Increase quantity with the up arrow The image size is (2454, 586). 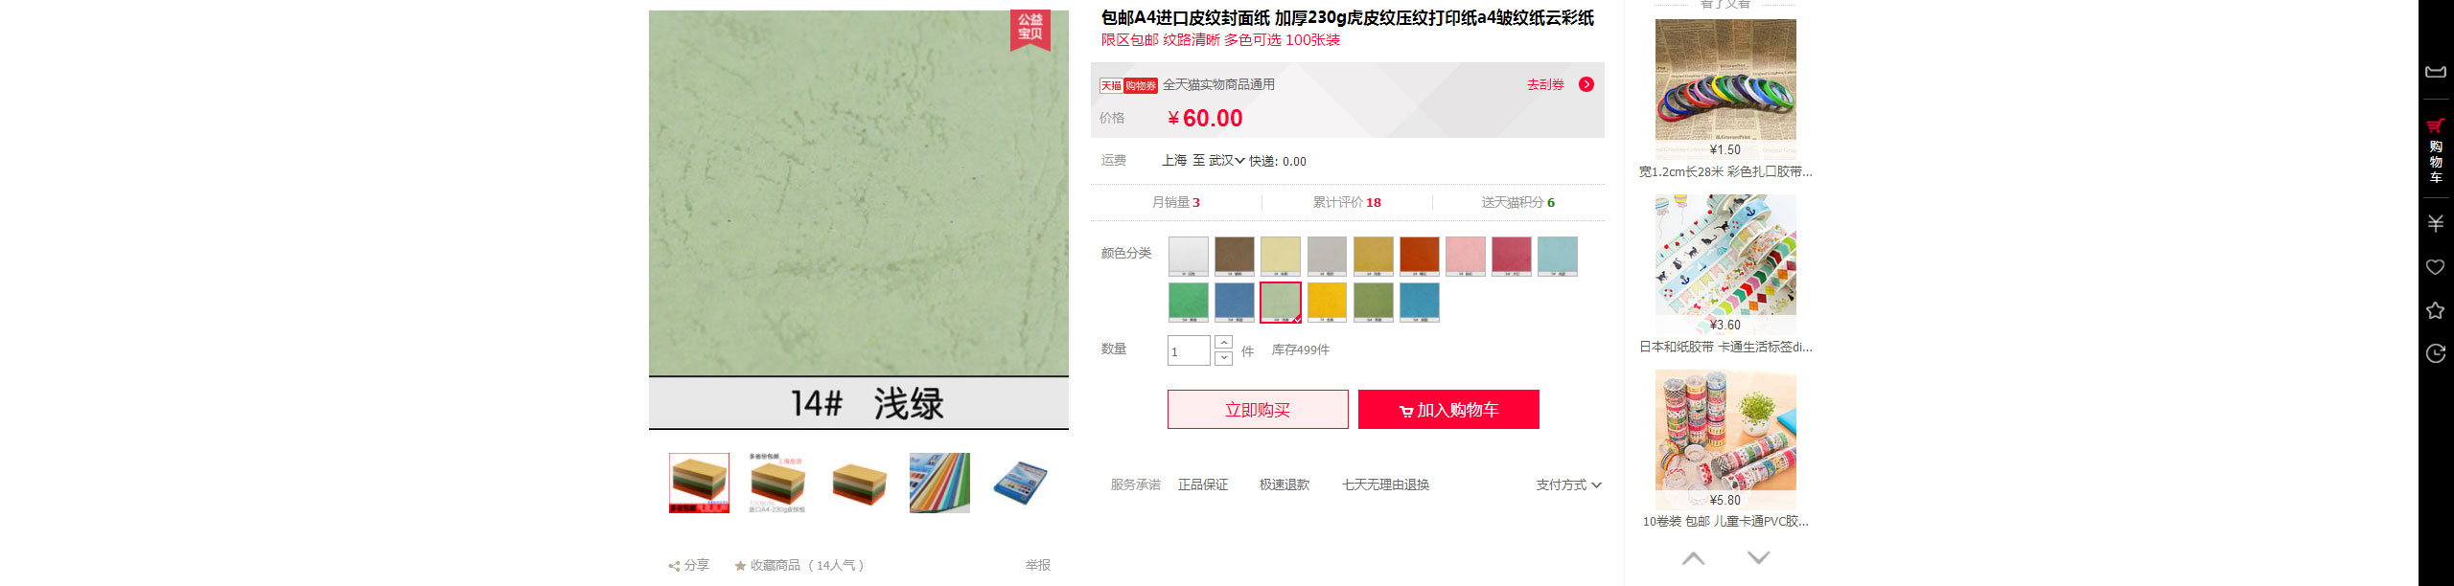pos(1223,343)
